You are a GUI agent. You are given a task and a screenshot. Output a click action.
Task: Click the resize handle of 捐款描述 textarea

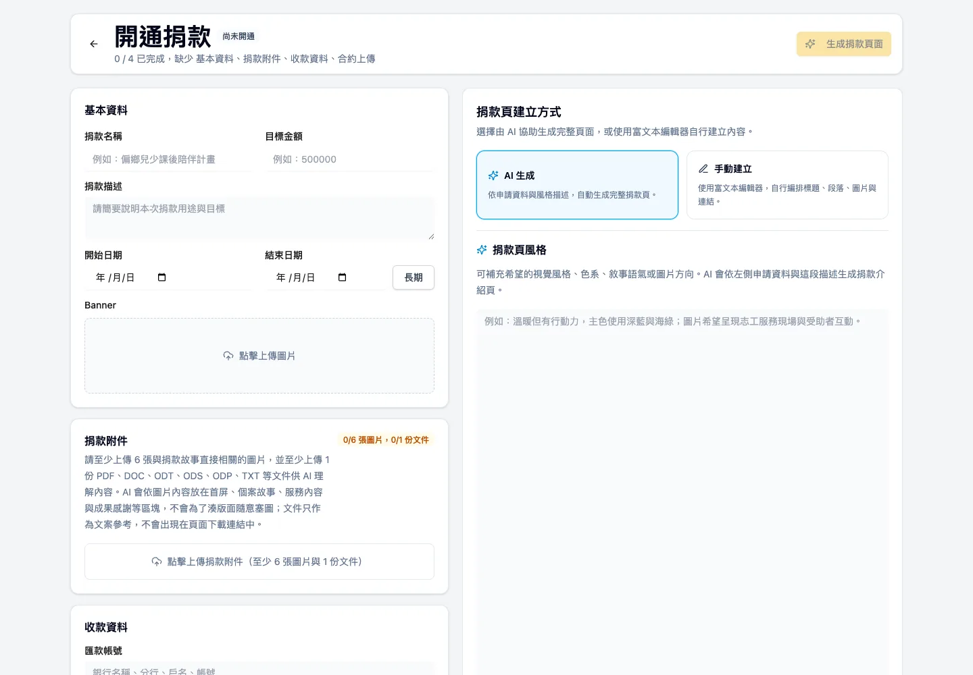[430, 236]
